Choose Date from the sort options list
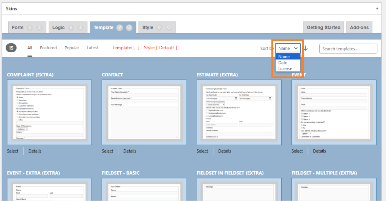 coord(283,63)
